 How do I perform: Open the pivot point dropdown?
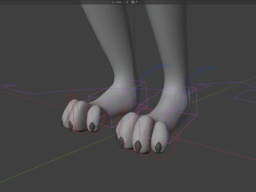pos(127,2)
